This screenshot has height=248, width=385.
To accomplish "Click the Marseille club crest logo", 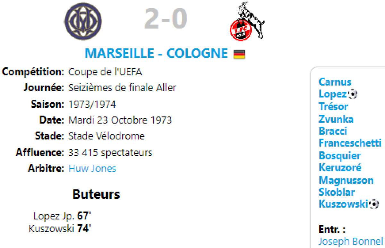I will tap(83, 21).
